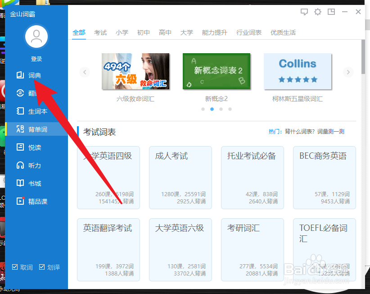Switch to the 全部 tab
Viewport: 370px width, 294px height.
click(79, 32)
